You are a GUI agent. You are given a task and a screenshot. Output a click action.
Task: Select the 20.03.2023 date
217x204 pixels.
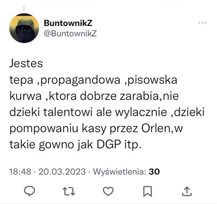62,172
